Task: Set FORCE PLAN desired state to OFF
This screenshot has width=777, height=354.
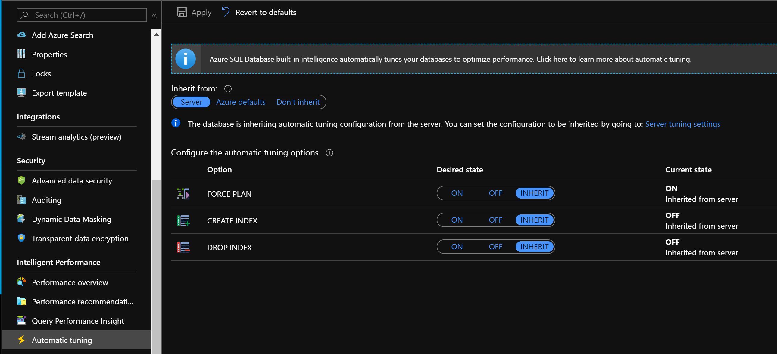Action: tap(495, 193)
